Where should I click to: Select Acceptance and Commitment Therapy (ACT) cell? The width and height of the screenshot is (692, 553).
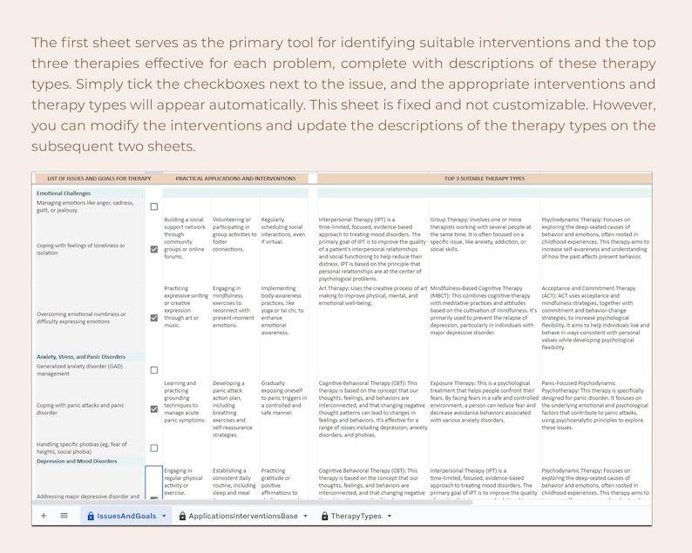[596, 318]
